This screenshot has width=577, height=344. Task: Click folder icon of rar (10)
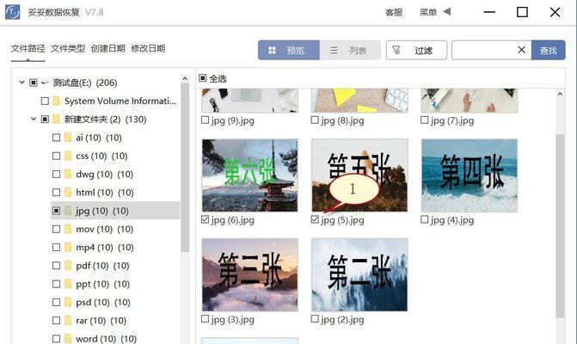tap(68, 321)
